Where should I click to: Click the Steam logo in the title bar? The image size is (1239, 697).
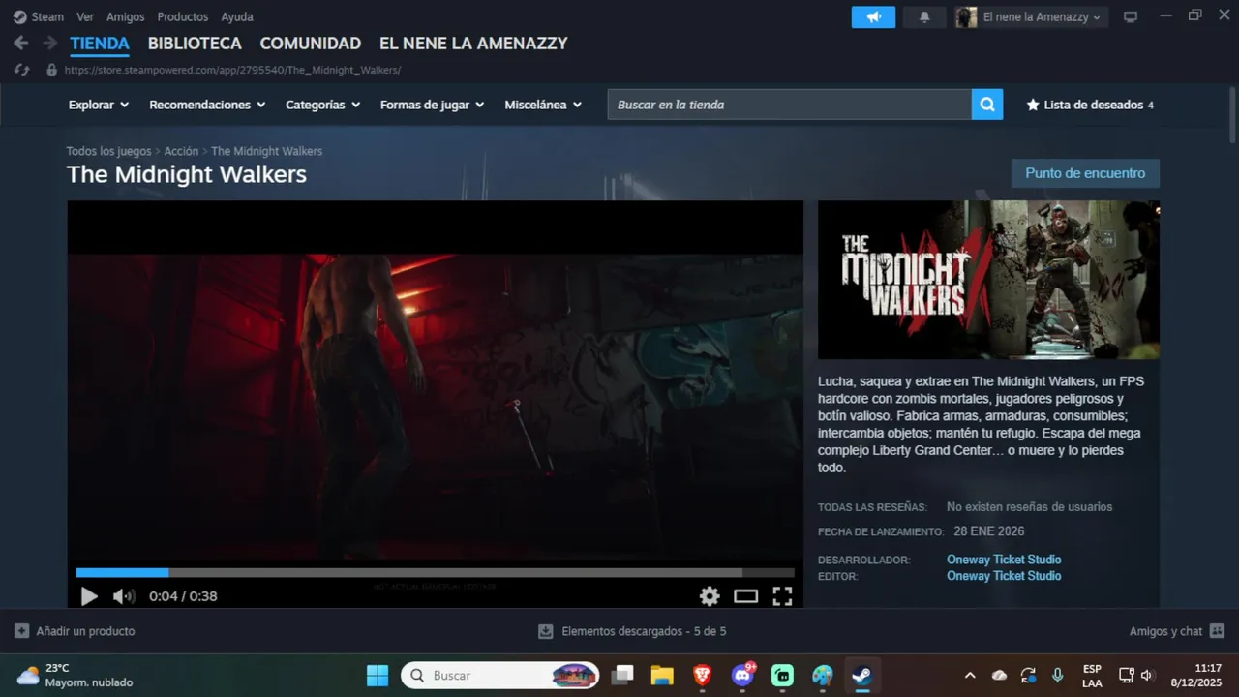(19, 16)
